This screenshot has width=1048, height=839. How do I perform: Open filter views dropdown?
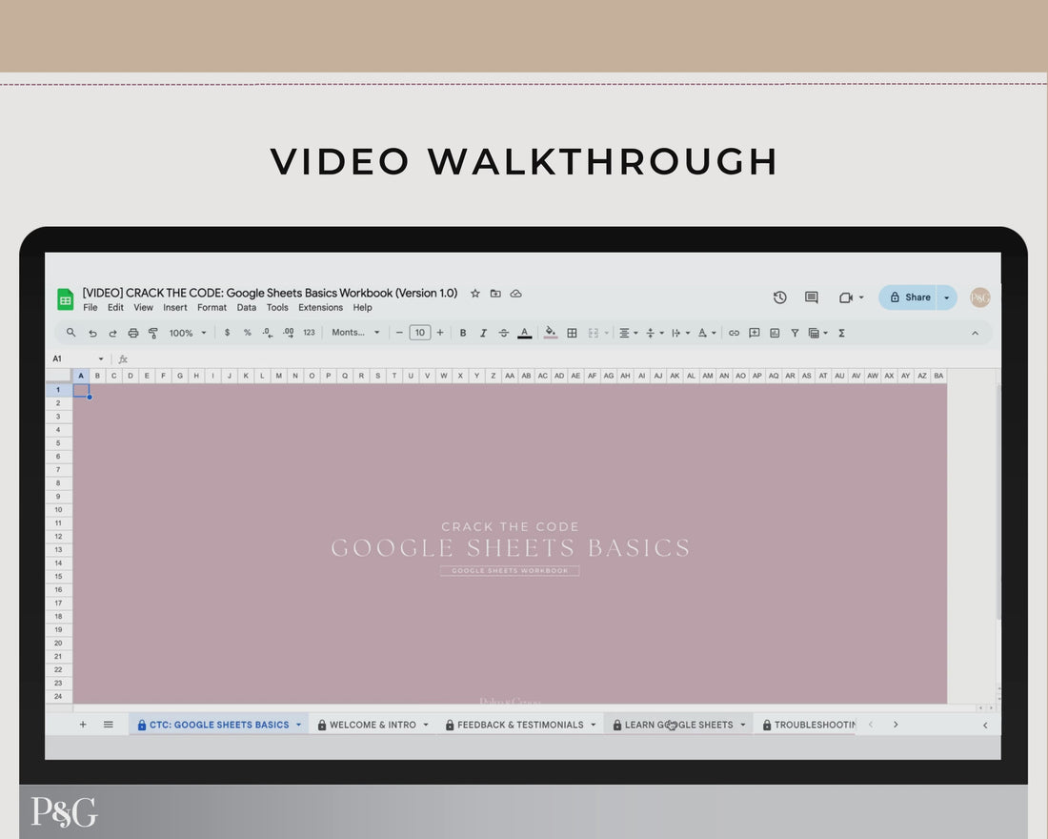point(818,333)
